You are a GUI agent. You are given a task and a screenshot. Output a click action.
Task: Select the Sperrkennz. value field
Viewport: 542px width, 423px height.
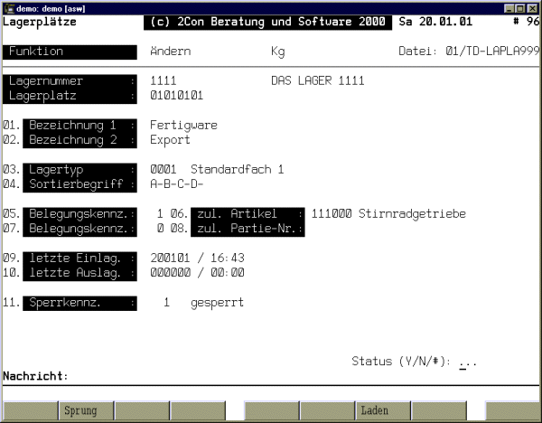click(x=166, y=302)
